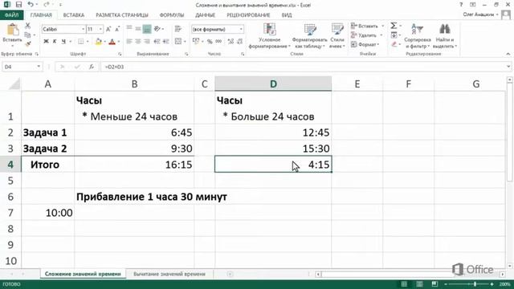Screen dimensions: 514x289
Task: Click the Clear eraser icon
Action: pos(394,44)
